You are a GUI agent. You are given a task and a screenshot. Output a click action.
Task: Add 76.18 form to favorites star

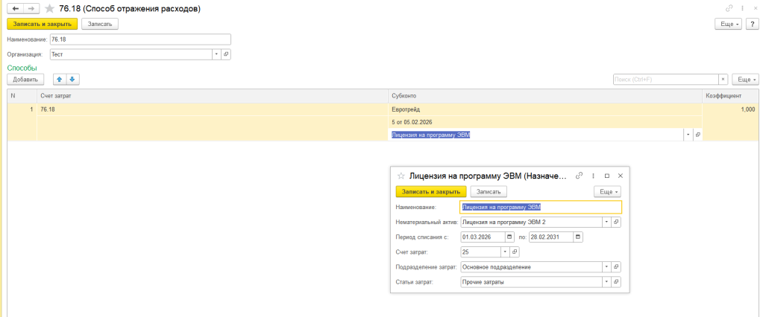49,9
